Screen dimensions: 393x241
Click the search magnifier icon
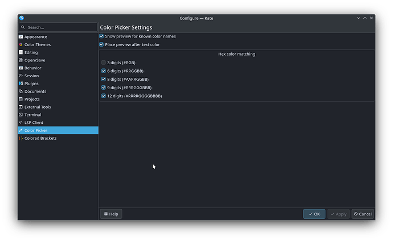pos(23,27)
